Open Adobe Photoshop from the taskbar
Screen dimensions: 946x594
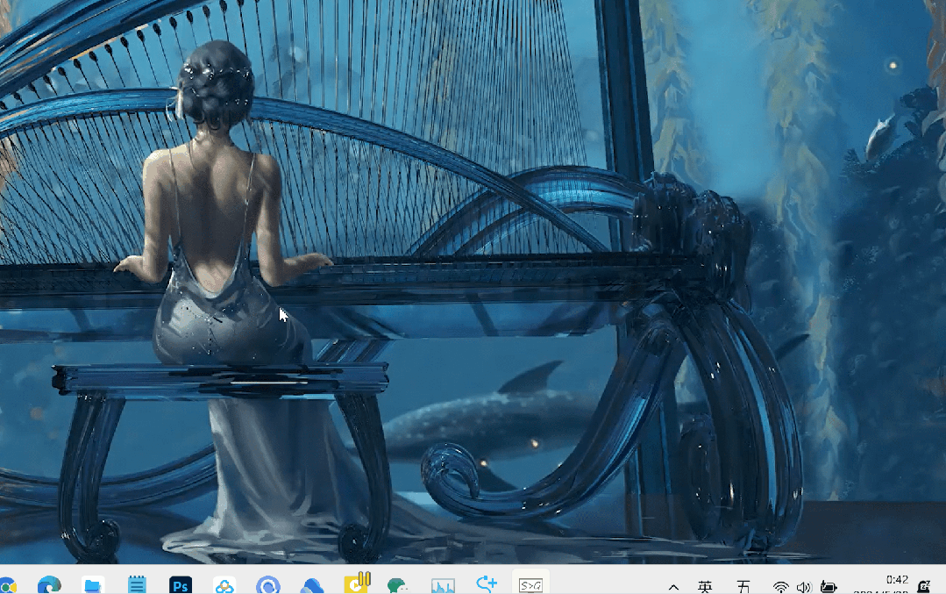181,584
